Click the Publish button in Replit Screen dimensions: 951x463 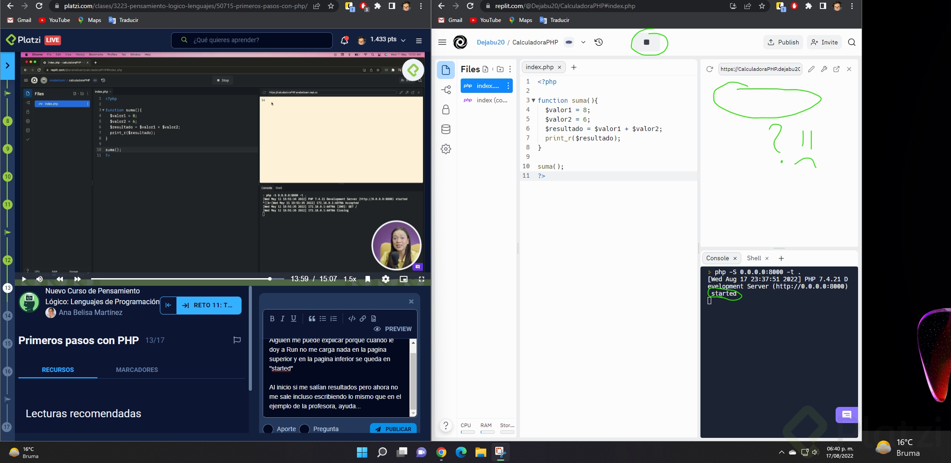783,42
